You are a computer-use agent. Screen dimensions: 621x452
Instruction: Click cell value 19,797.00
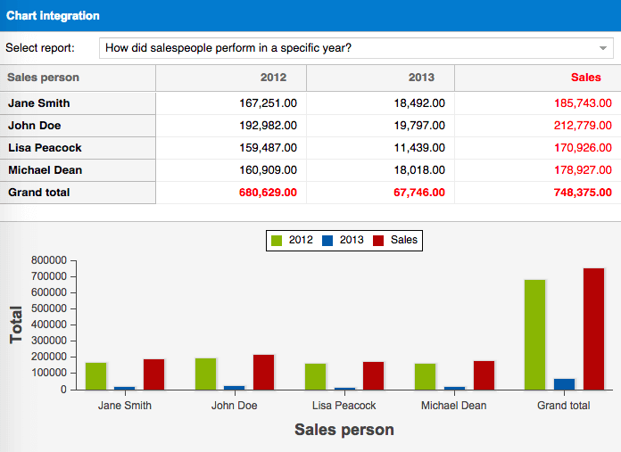pos(419,126)
